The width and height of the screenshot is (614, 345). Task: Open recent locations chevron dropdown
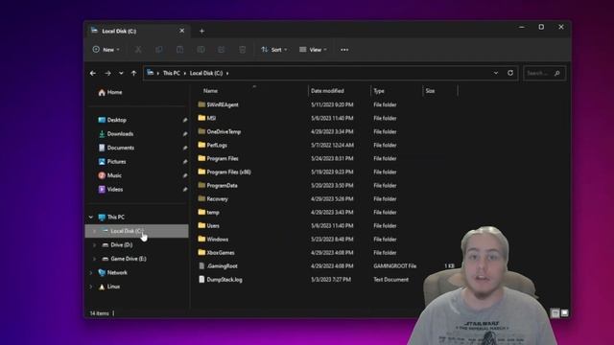point(121,73)
